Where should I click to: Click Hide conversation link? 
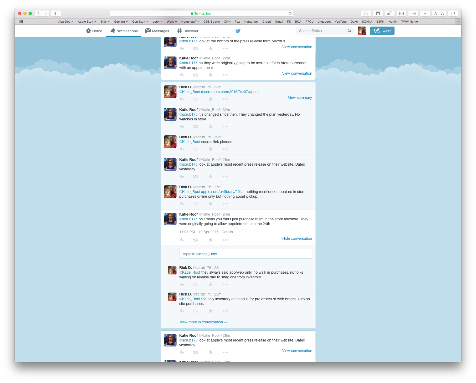pos(297,238)
